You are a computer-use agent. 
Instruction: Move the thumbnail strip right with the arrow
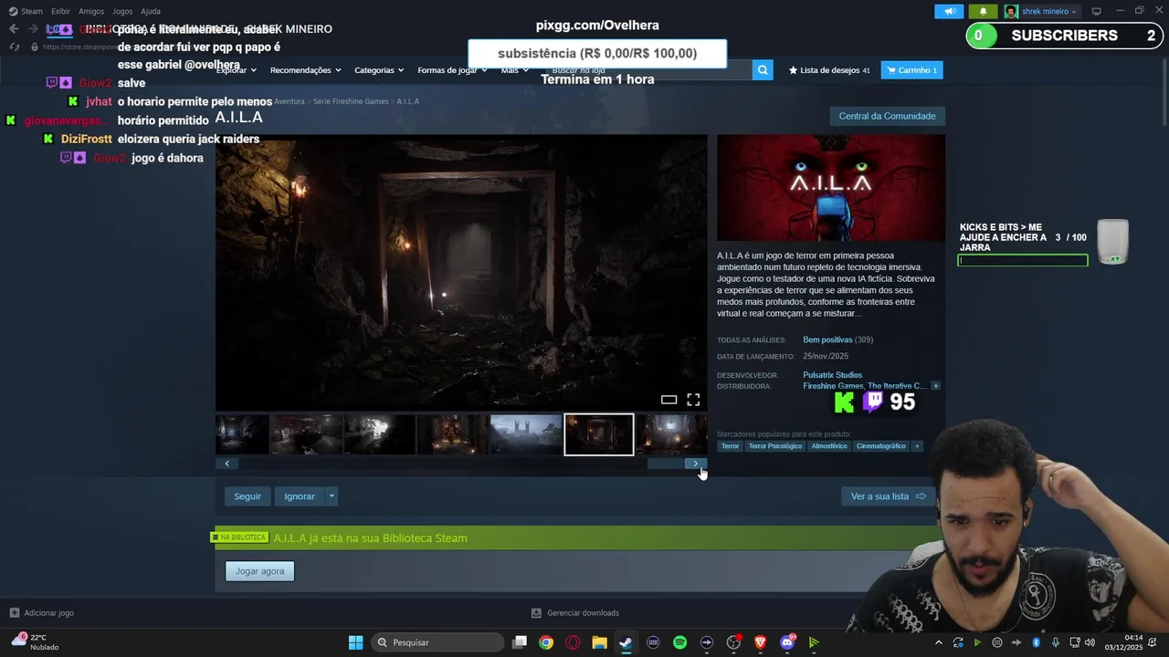(696, 464)
